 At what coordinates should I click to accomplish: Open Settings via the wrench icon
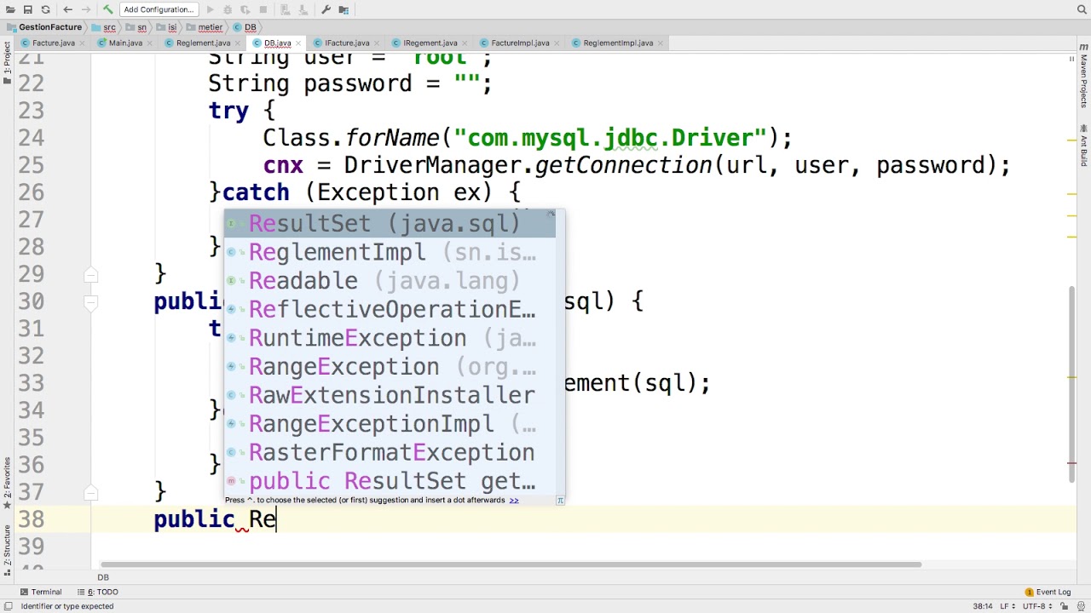[x=326, y=9]
